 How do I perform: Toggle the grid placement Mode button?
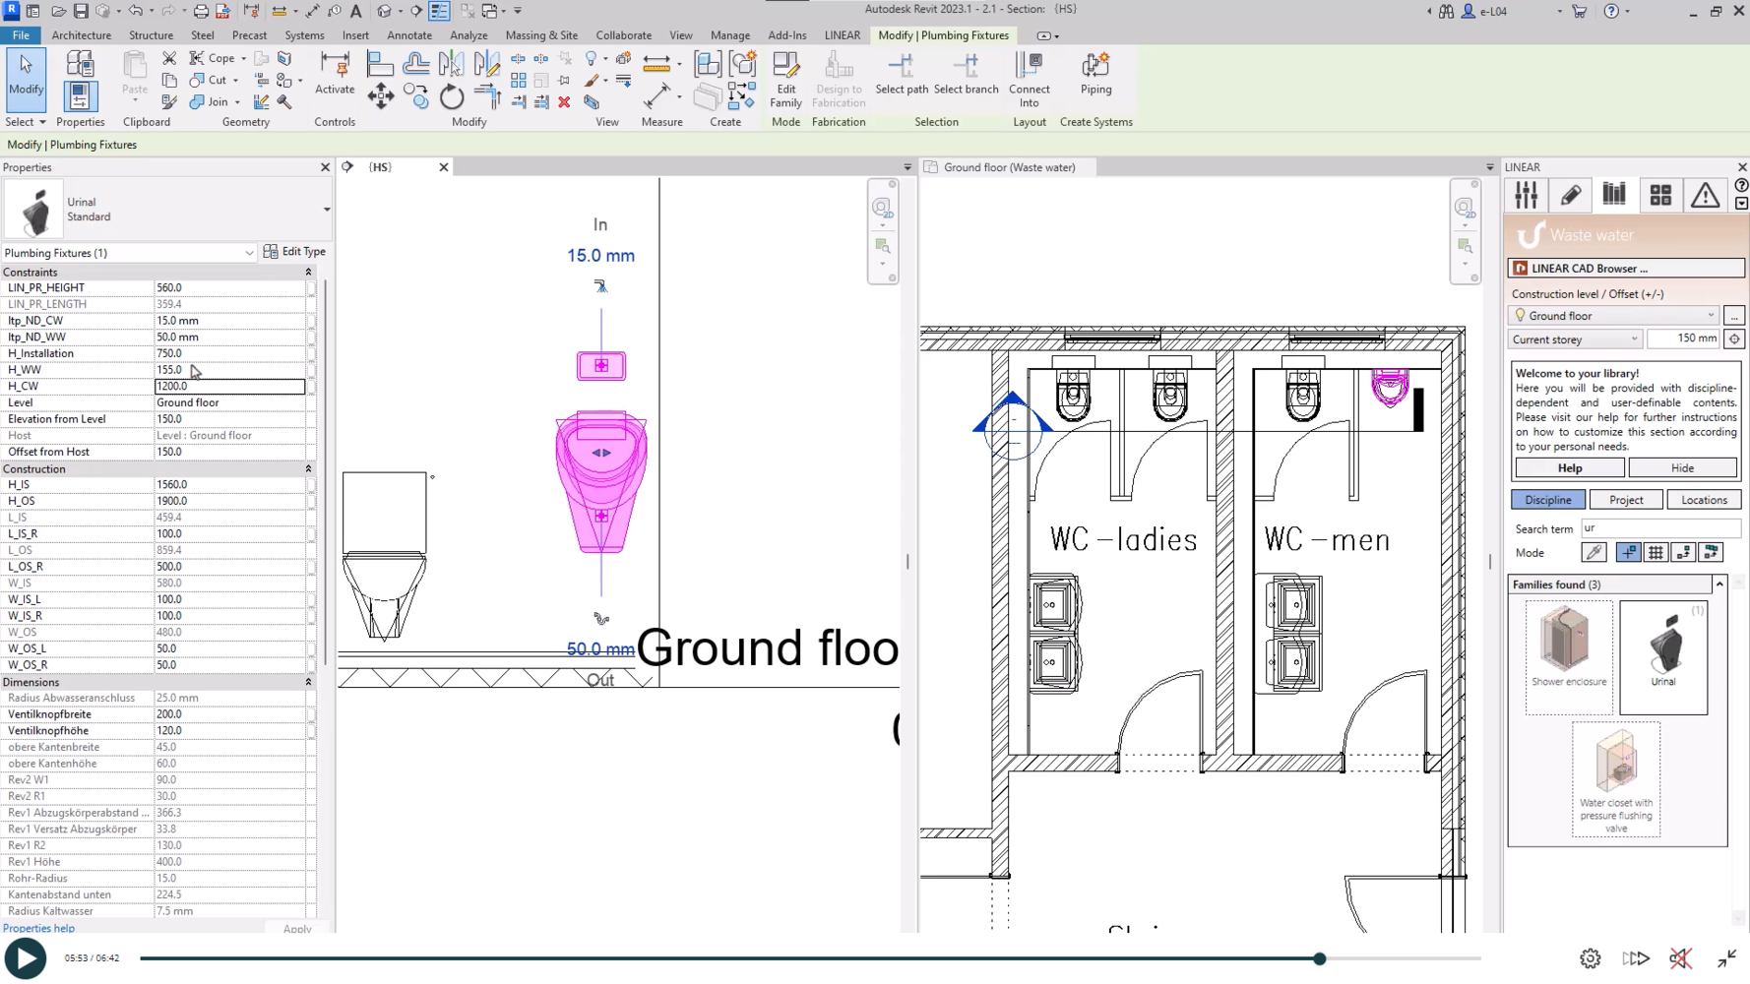[1656, 553]
